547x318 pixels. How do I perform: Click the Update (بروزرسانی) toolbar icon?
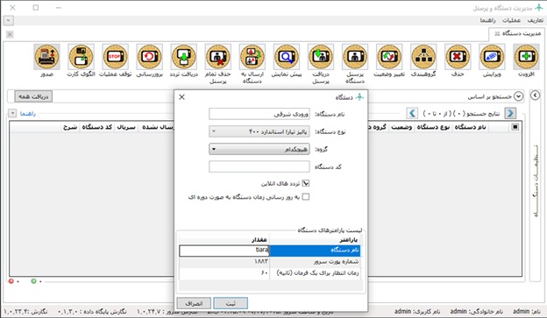149,57
